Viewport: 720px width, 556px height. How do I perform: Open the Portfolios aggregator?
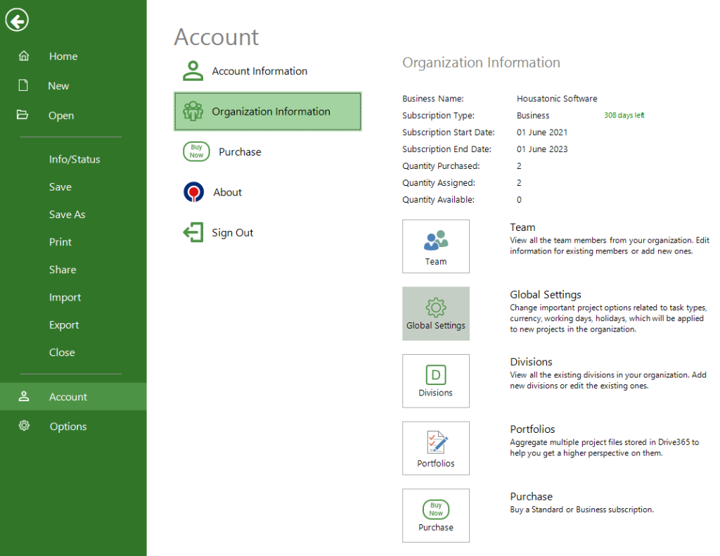click(x=435, y=448)
